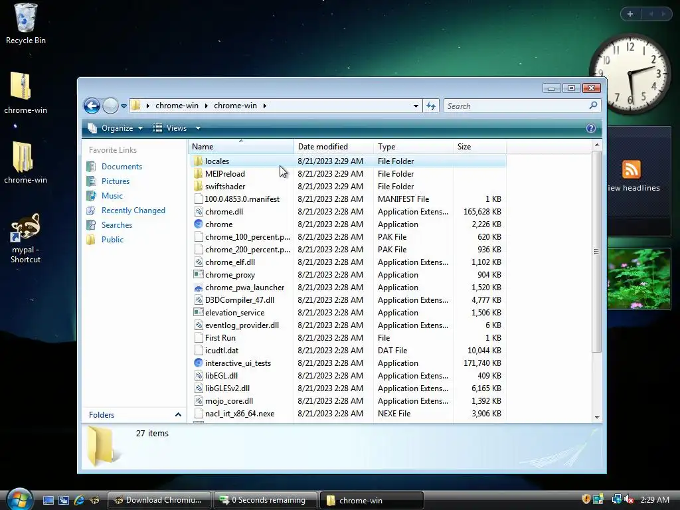Viewport: 680px width, 510px height.
Task: Select the chrome application icon
Action: [x=198, y=224]
